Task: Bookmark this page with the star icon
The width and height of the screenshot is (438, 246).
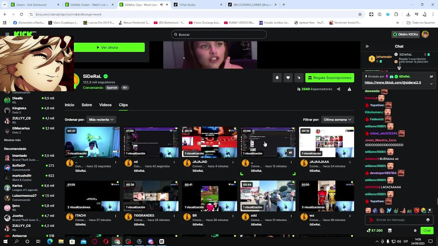Action: point(360,14)
